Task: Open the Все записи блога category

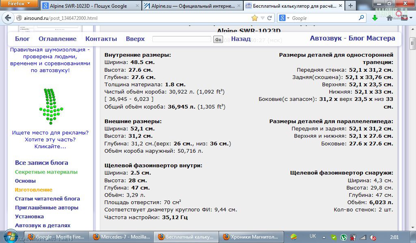Action: (41, 163)
